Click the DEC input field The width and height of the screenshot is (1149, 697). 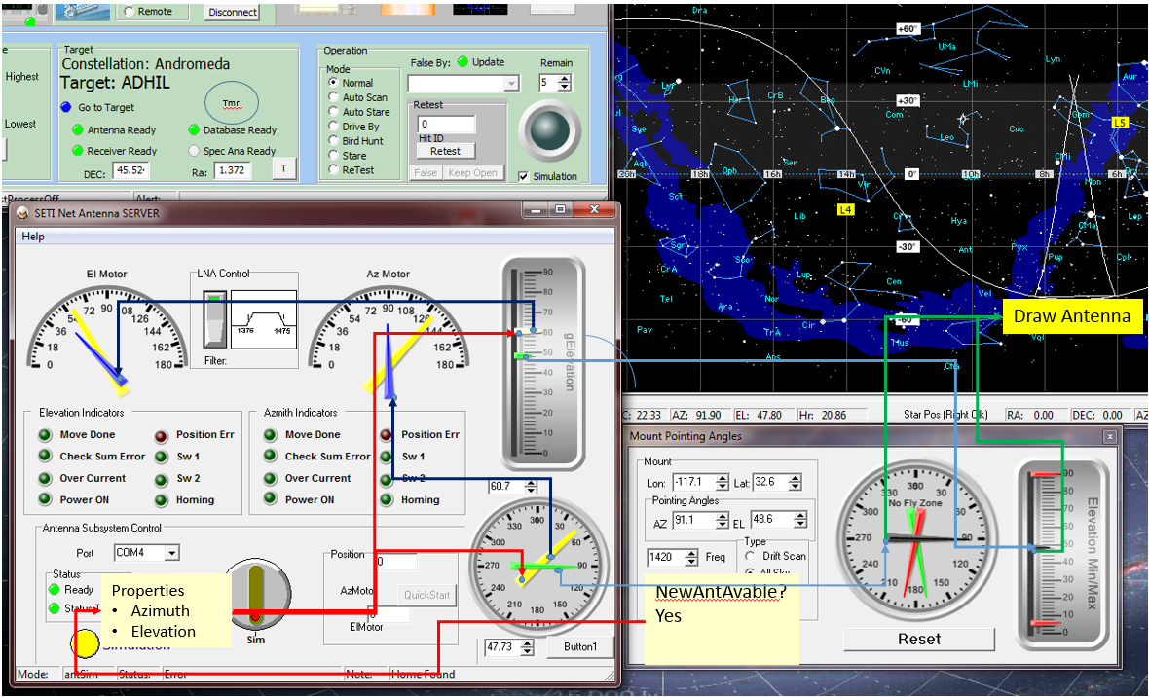click(x=130, y=170)
